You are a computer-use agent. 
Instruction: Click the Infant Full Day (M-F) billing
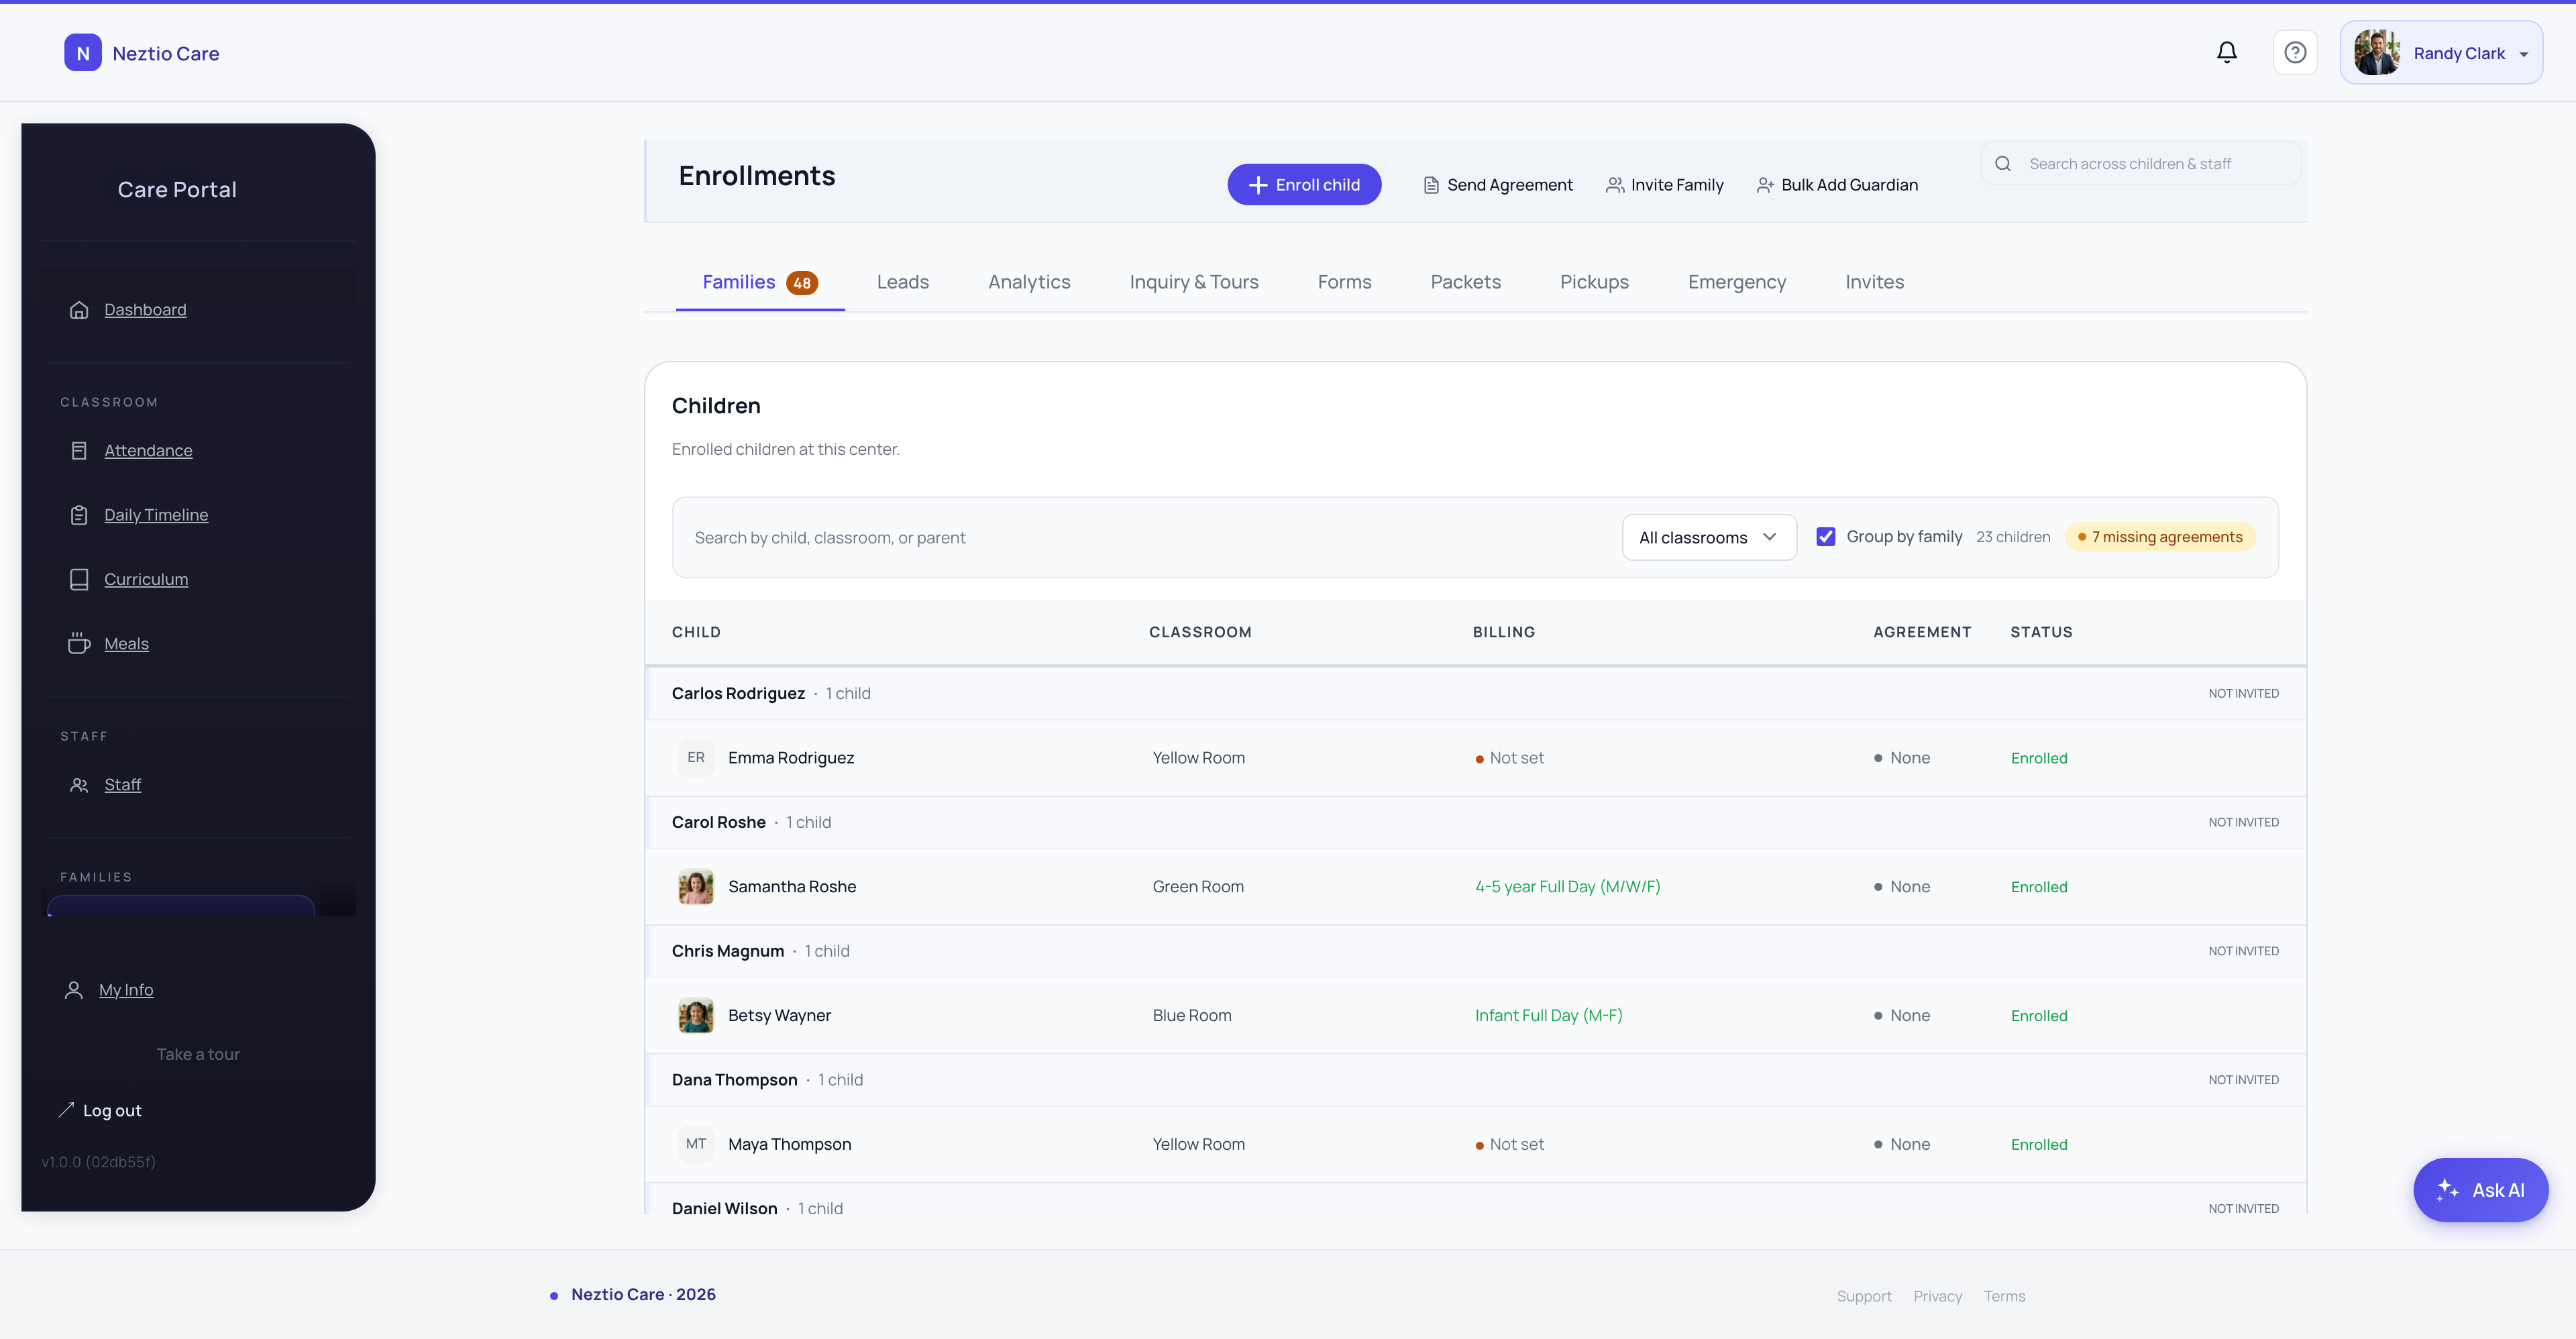[x=1548, y=1015]
